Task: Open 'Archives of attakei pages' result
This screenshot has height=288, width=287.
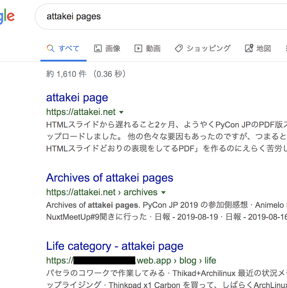Action: click(x=110, y=178)
